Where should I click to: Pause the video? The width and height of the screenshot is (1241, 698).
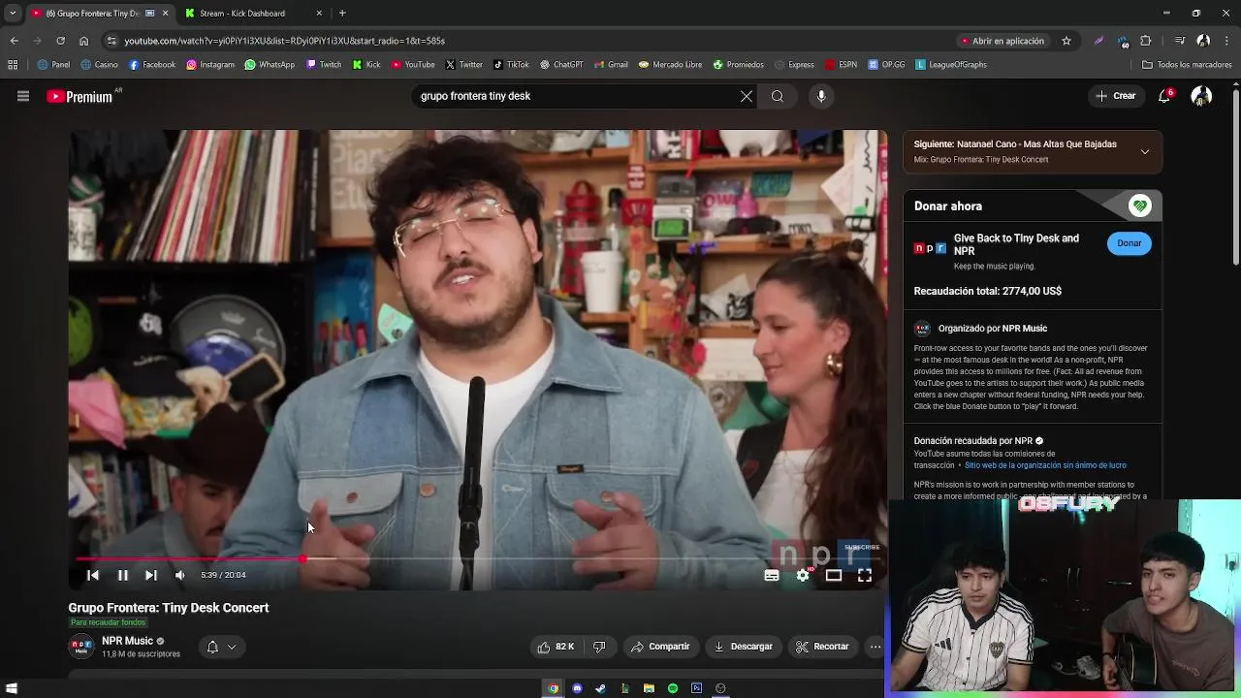coord(123,575)
